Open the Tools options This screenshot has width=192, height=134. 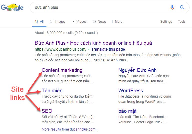pyautogui.click(x=182, y=21)
